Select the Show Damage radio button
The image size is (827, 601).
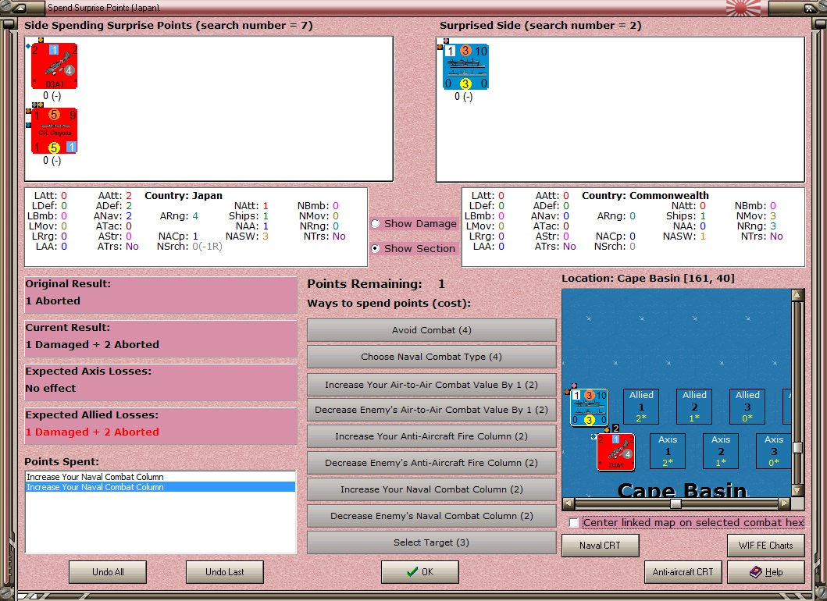tap(376, 223)
